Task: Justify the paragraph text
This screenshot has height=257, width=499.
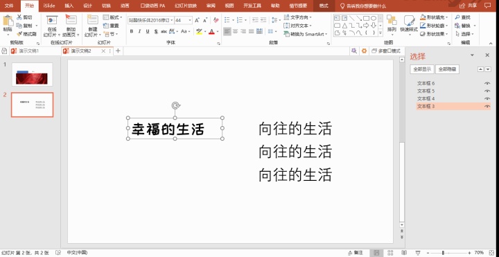Action: click(x=251, y=31)
